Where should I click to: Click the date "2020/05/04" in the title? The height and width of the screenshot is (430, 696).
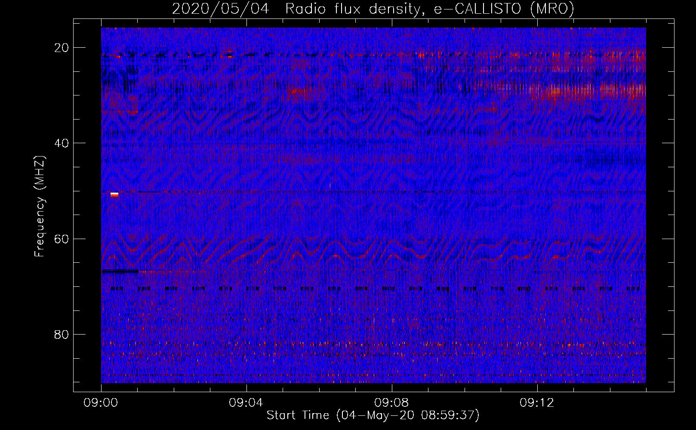point(221,9)
